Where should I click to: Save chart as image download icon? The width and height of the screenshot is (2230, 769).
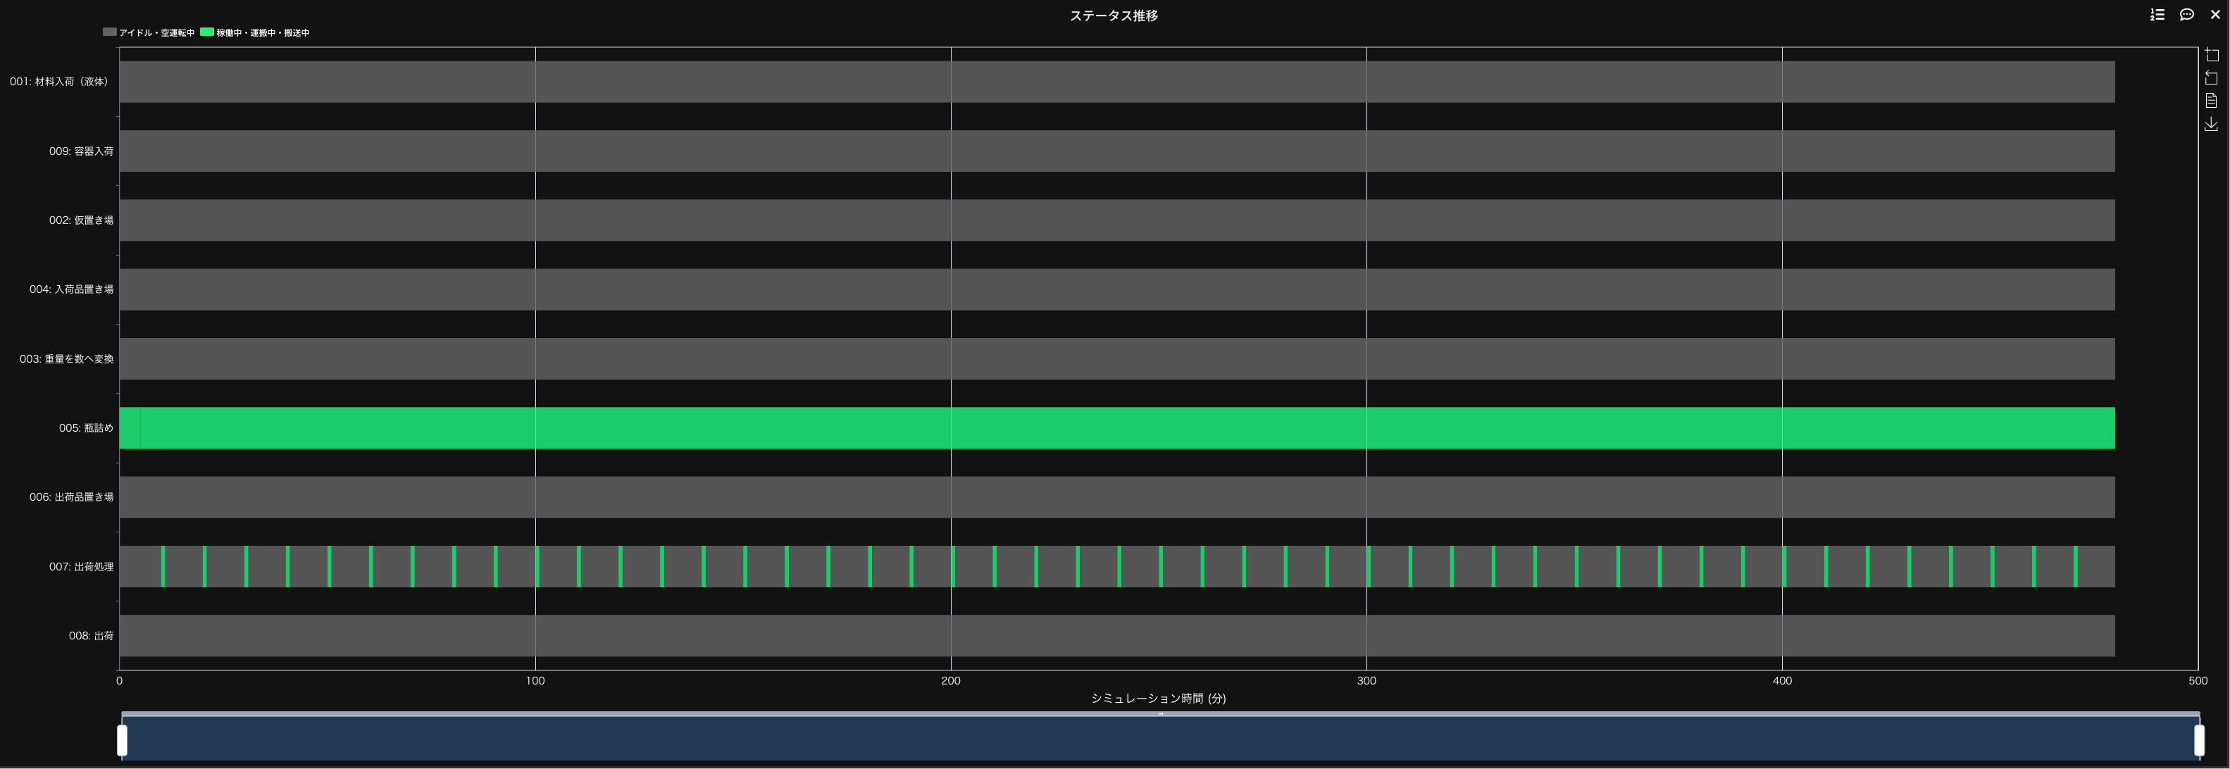2212,125
